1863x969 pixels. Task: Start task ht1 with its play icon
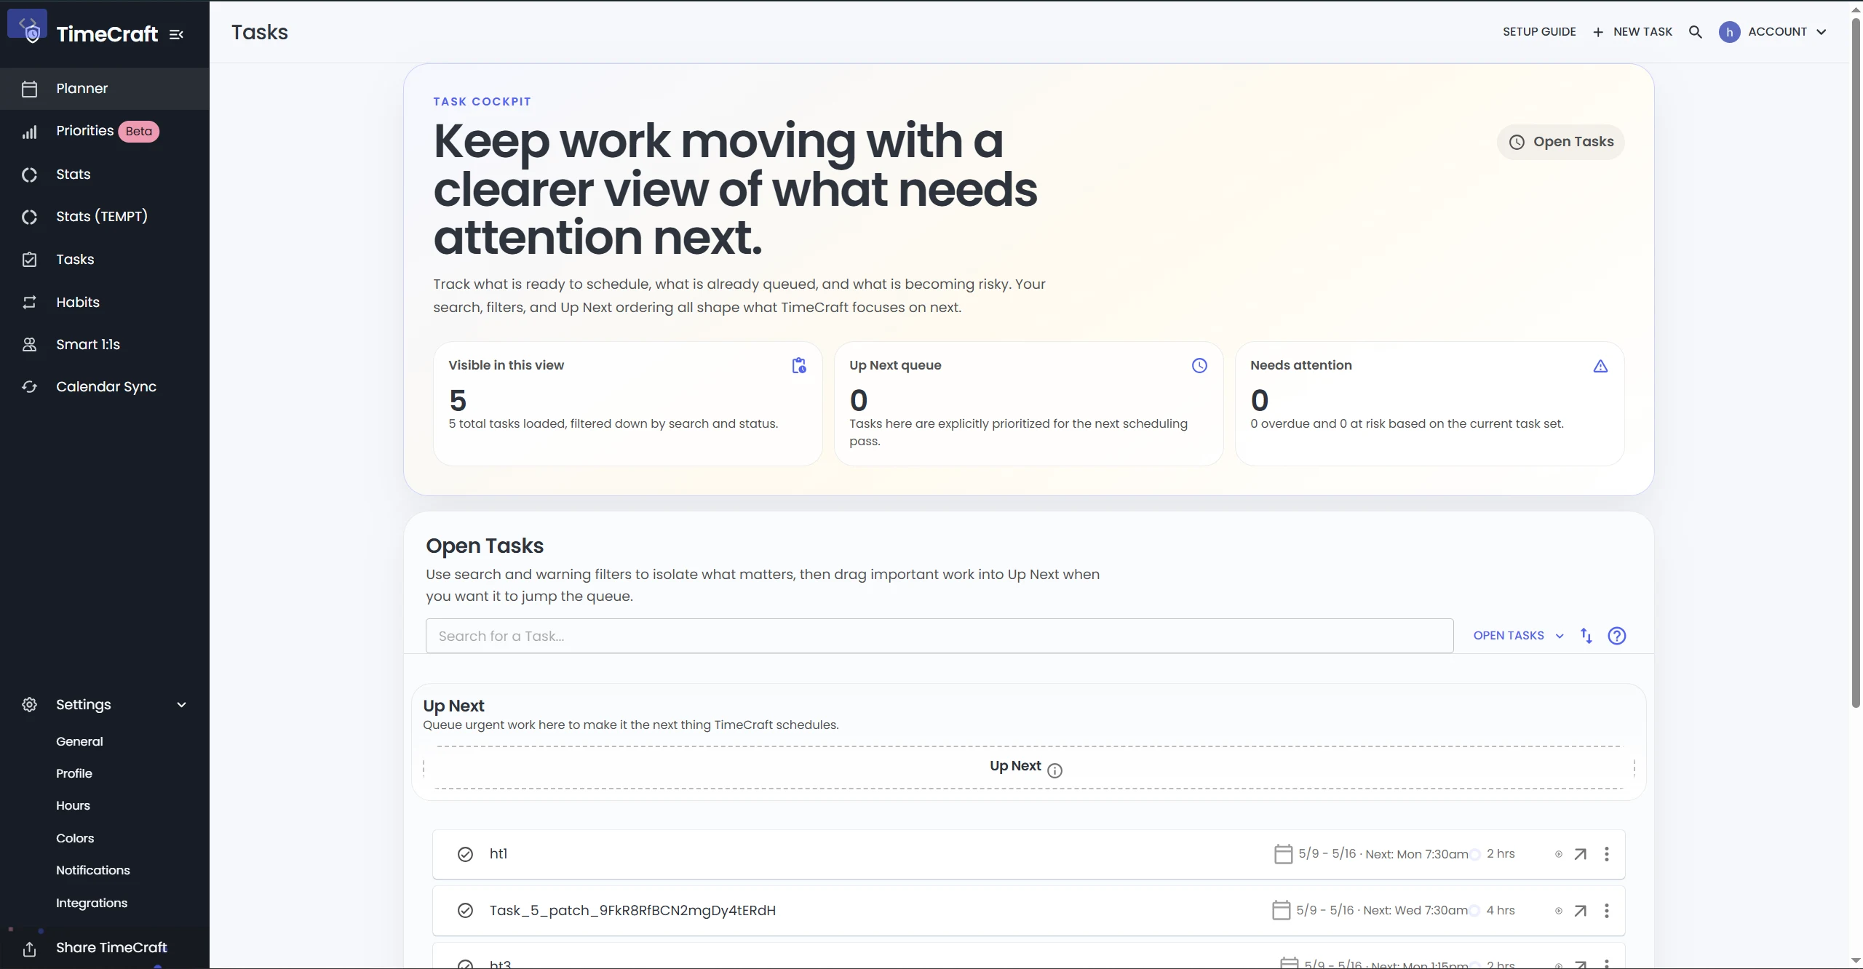point(1559,854)
